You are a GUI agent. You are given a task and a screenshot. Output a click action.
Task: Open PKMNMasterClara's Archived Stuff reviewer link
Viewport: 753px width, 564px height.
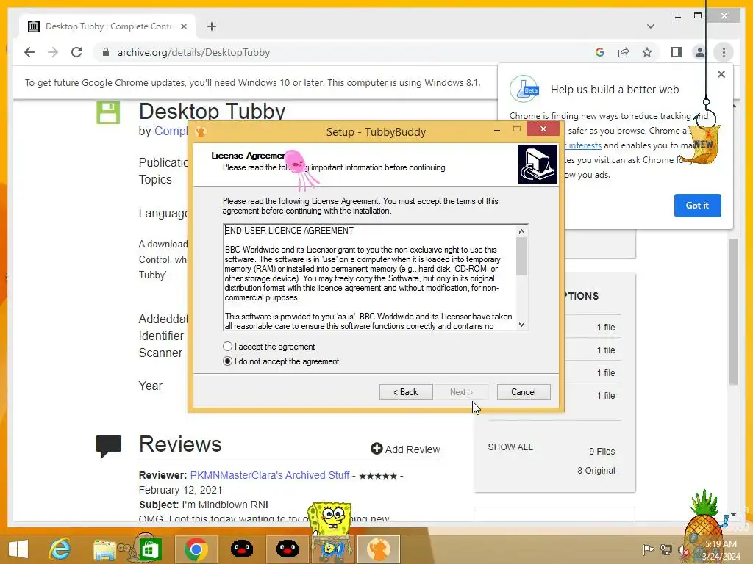[270, 475]
